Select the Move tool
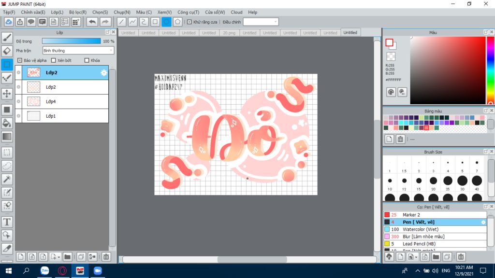This screenshot has height=278, width=495. click(7, 94)
